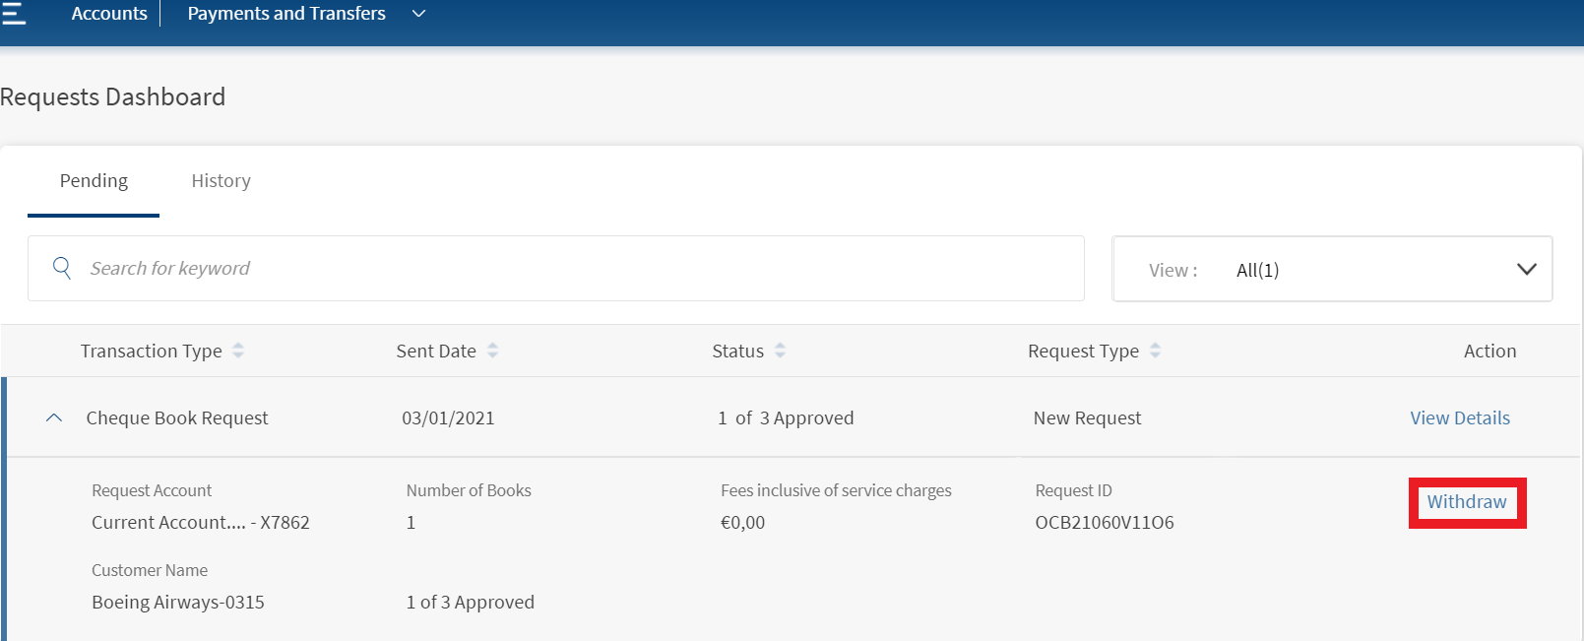
Task: Click the search magnifier icon
Action: (x=62, y=268)
